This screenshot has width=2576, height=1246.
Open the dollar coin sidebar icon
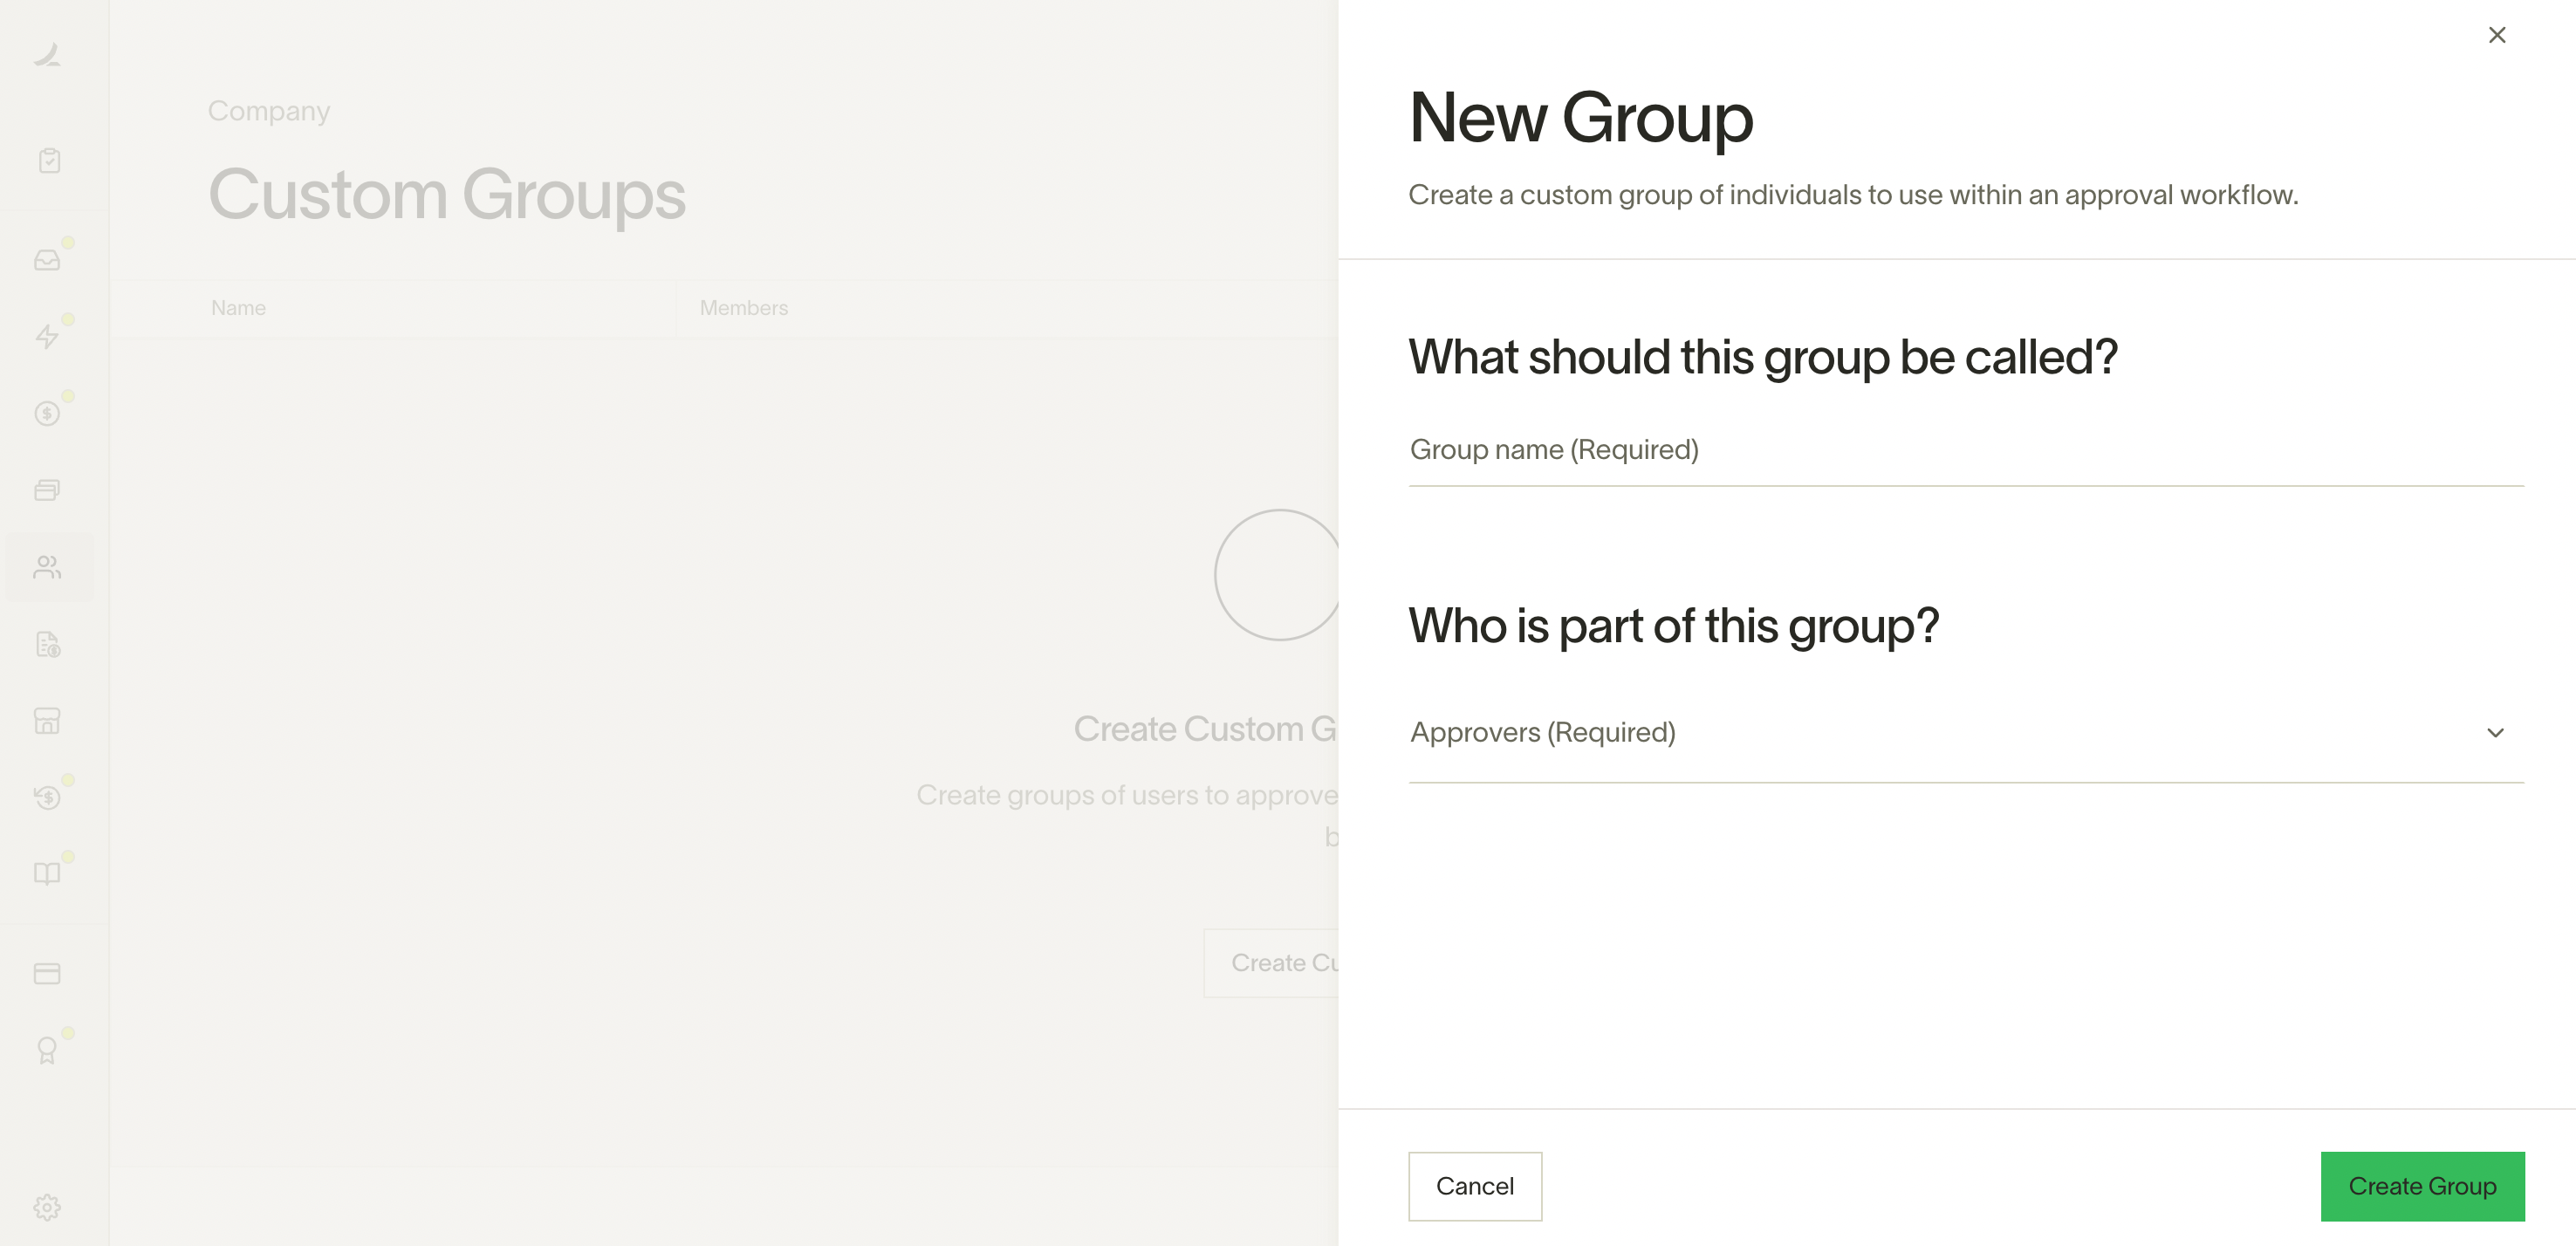coord(47,413)
